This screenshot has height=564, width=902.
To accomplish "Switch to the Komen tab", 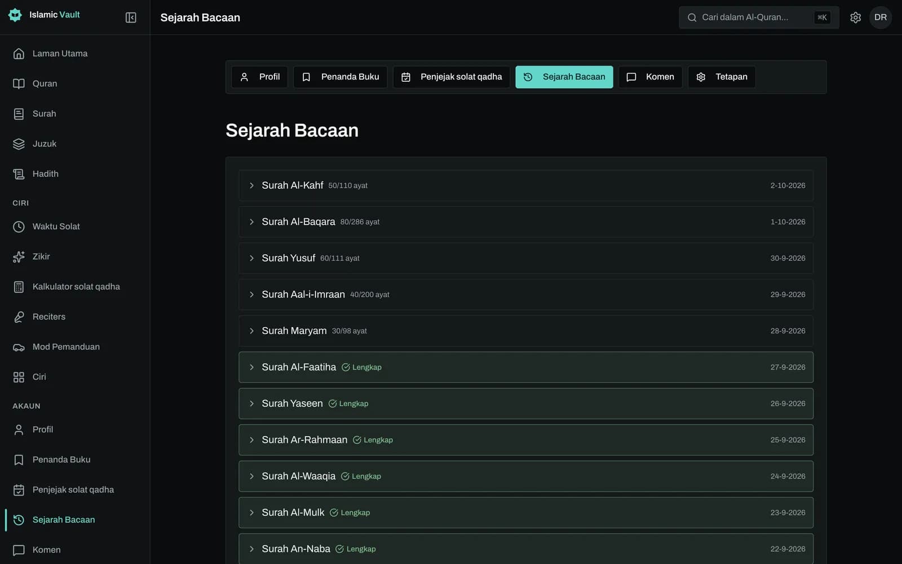I will [x=651, y=77].
